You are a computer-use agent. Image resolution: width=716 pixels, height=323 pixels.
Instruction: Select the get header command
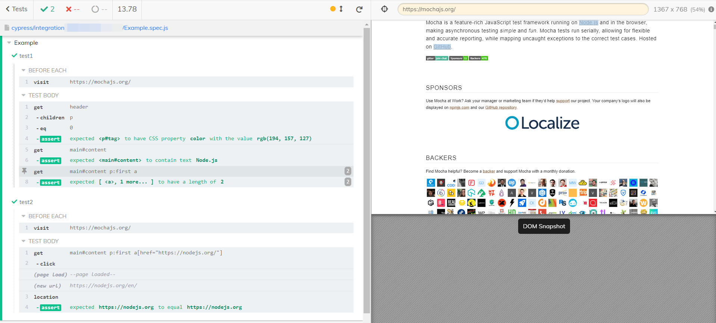(186, 107)
